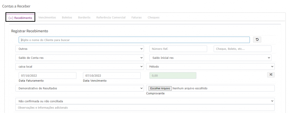Viewport: 289px width, 113px height.
Task: Select the Borderôs tab
Action: point(84,17)
